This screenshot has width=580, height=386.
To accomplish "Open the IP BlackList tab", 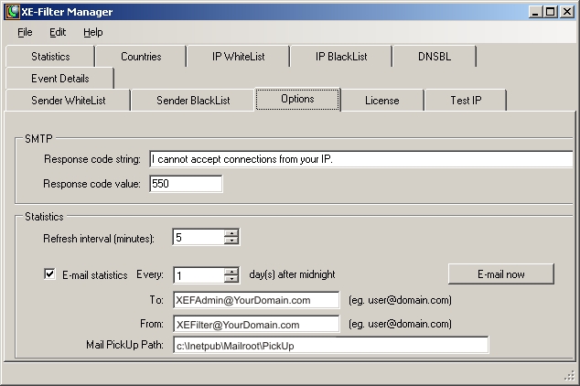I will (341, 57).
